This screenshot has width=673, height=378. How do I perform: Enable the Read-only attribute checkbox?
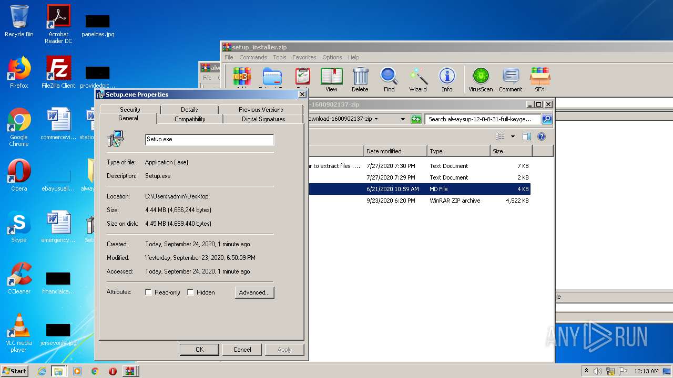149,292
